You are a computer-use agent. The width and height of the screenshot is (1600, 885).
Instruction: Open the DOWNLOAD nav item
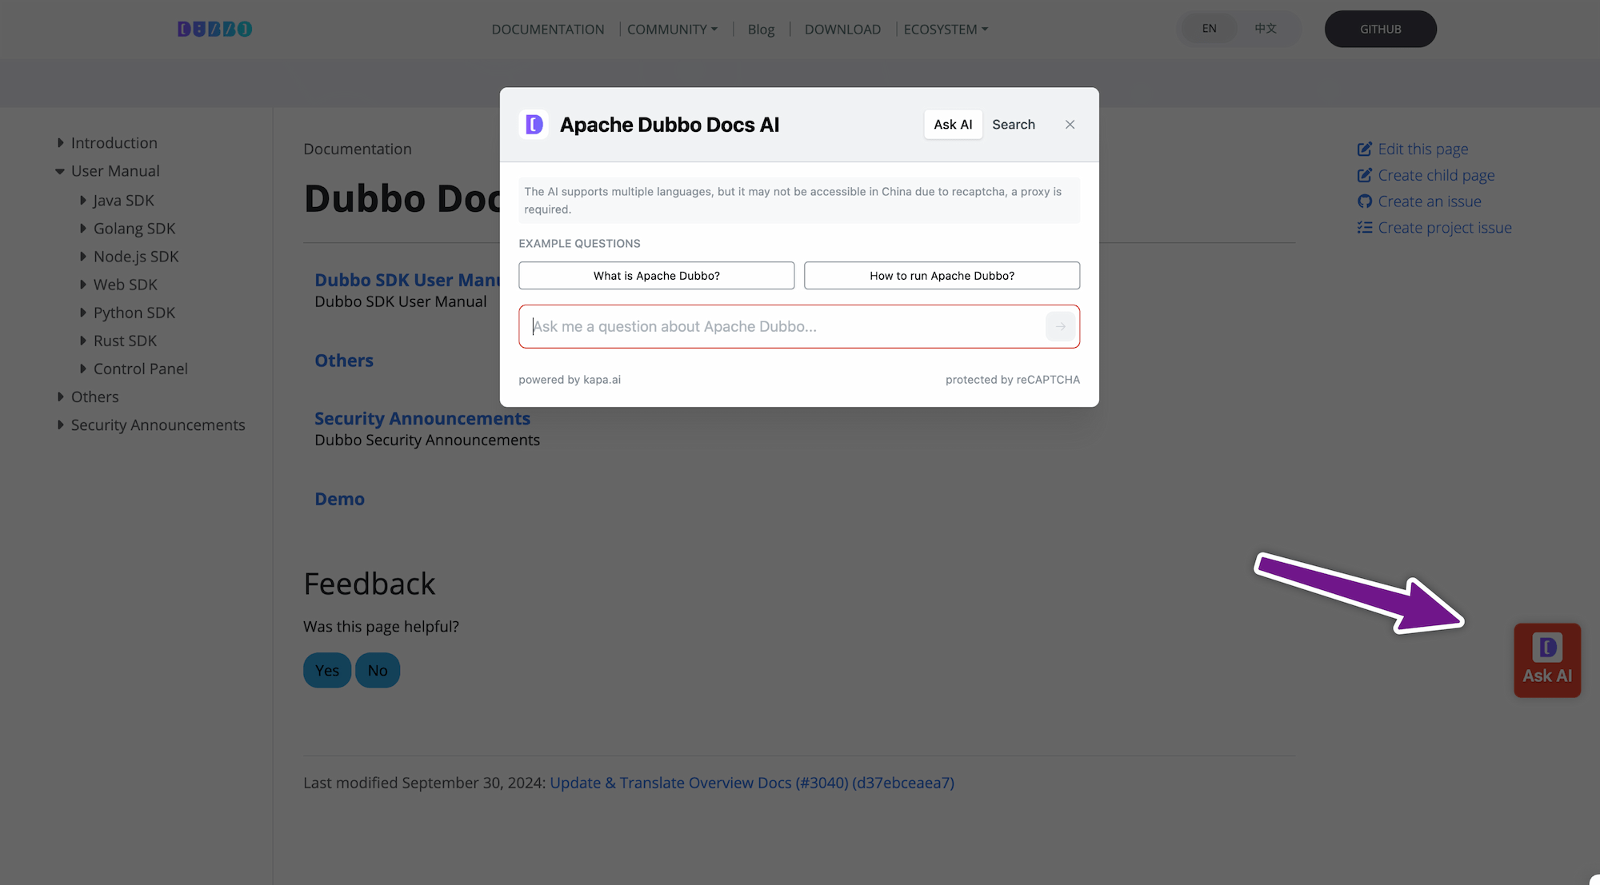[x=842, y=30]
